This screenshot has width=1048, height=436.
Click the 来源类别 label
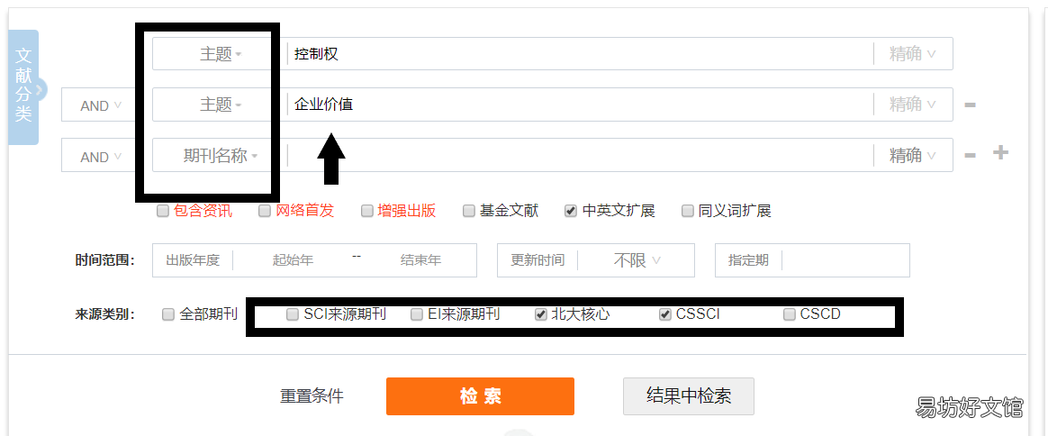tap(105, 314)
